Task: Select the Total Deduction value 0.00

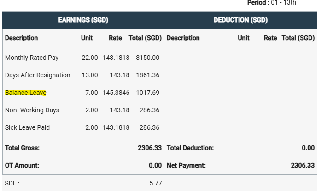Action: tap(308, 148)
